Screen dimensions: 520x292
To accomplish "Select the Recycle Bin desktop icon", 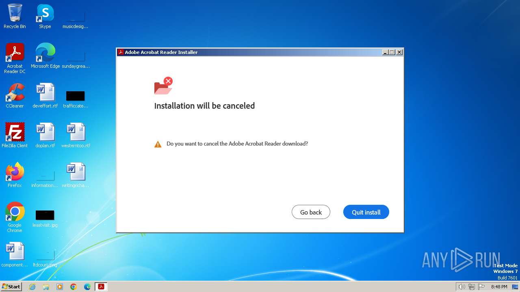I will click(x=15, y=16).
